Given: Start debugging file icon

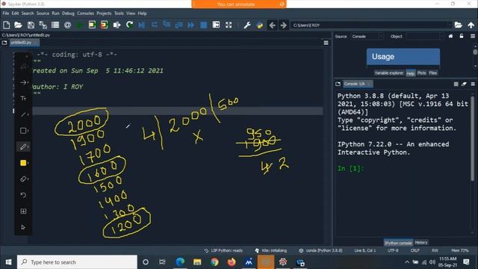Looking at the screenshot, I should 141,25.
